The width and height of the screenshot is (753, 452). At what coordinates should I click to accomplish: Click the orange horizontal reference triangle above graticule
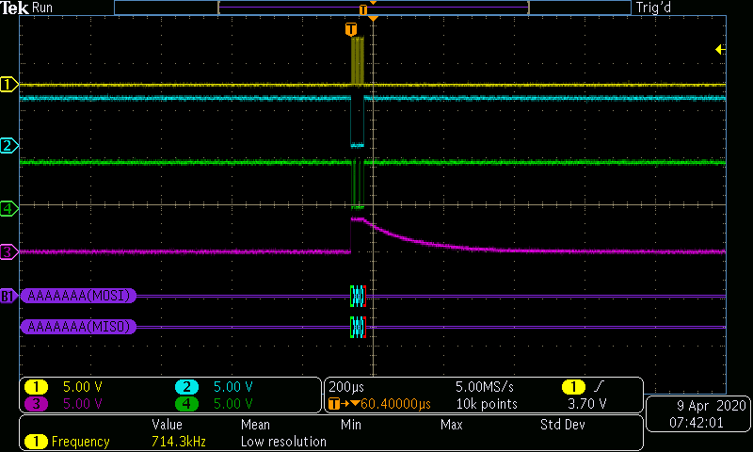click(373, 18)
